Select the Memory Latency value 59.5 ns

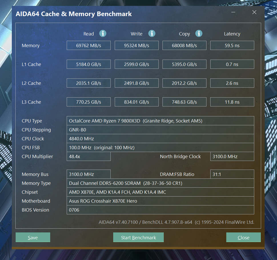(232, 45)
